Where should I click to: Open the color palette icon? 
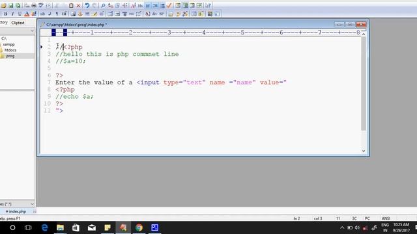click(x=34, y=14)
